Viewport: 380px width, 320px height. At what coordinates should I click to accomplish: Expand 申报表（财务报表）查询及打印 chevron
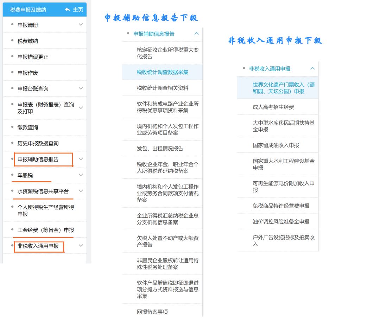tap(81, 108)
